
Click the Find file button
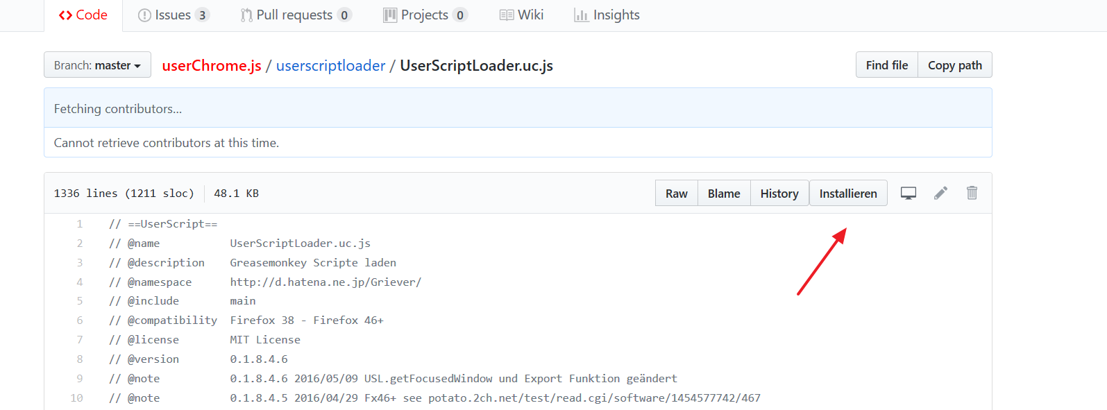tap(886, 65)
